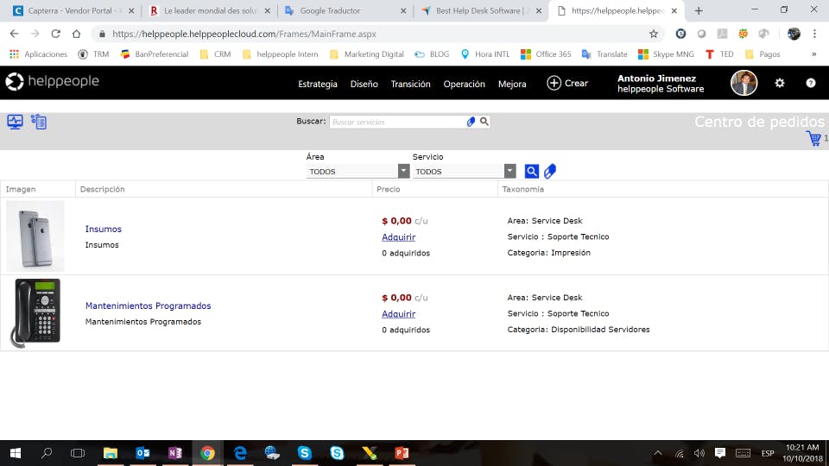Click Antonio Jimenez profile avatar

744,83
